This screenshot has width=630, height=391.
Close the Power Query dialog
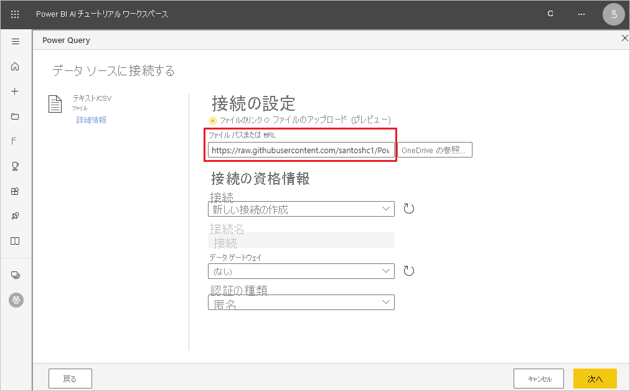click(624, 38)
